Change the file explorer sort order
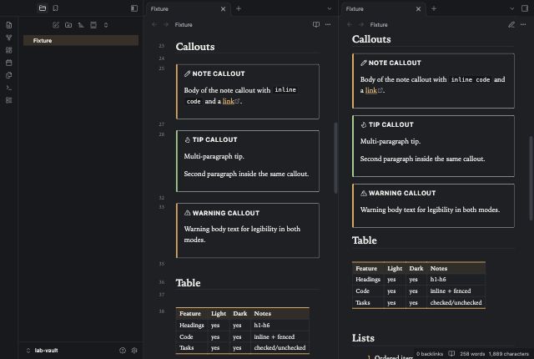 pyautogui.click(x=81, y=25)
